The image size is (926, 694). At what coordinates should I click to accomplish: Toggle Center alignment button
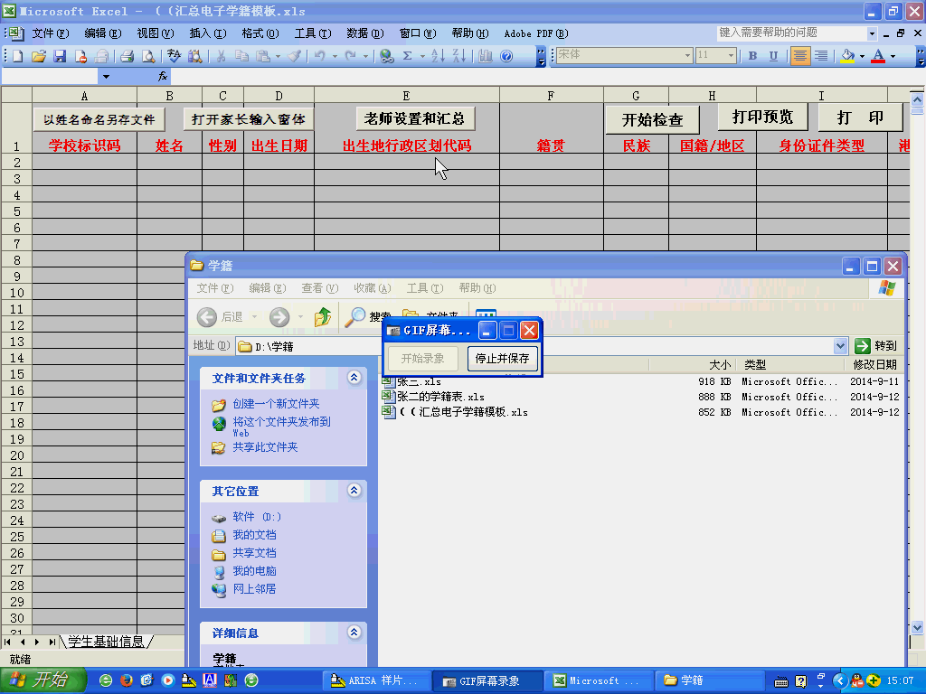point(800,55)
